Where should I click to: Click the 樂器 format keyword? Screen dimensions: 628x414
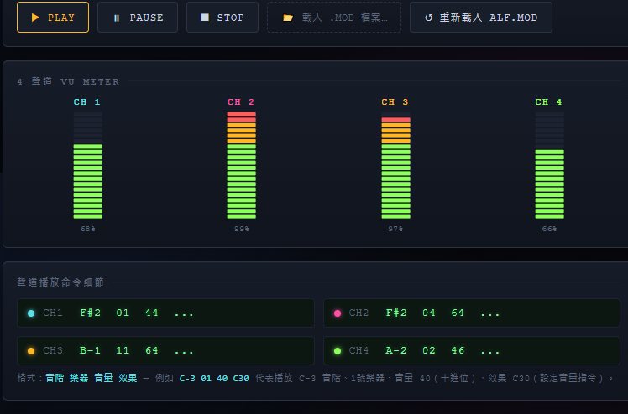coord(79,378)
